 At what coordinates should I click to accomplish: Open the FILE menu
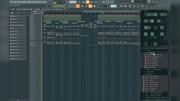[x=11, y=2]
